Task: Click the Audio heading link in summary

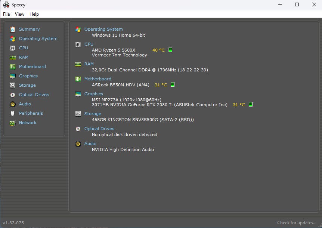Action: tap(90, 144)
